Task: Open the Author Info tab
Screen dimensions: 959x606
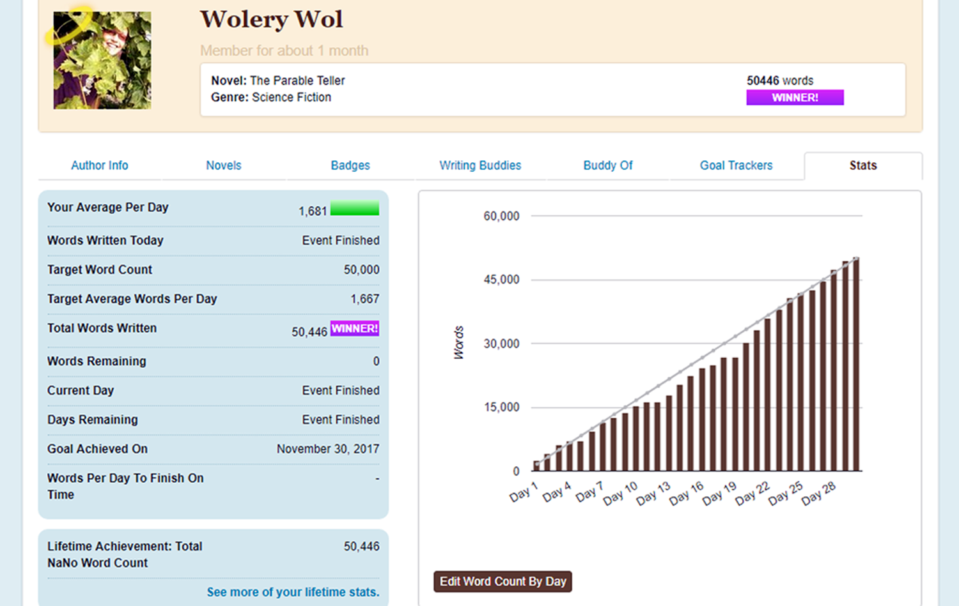Action: click(99, 165)
